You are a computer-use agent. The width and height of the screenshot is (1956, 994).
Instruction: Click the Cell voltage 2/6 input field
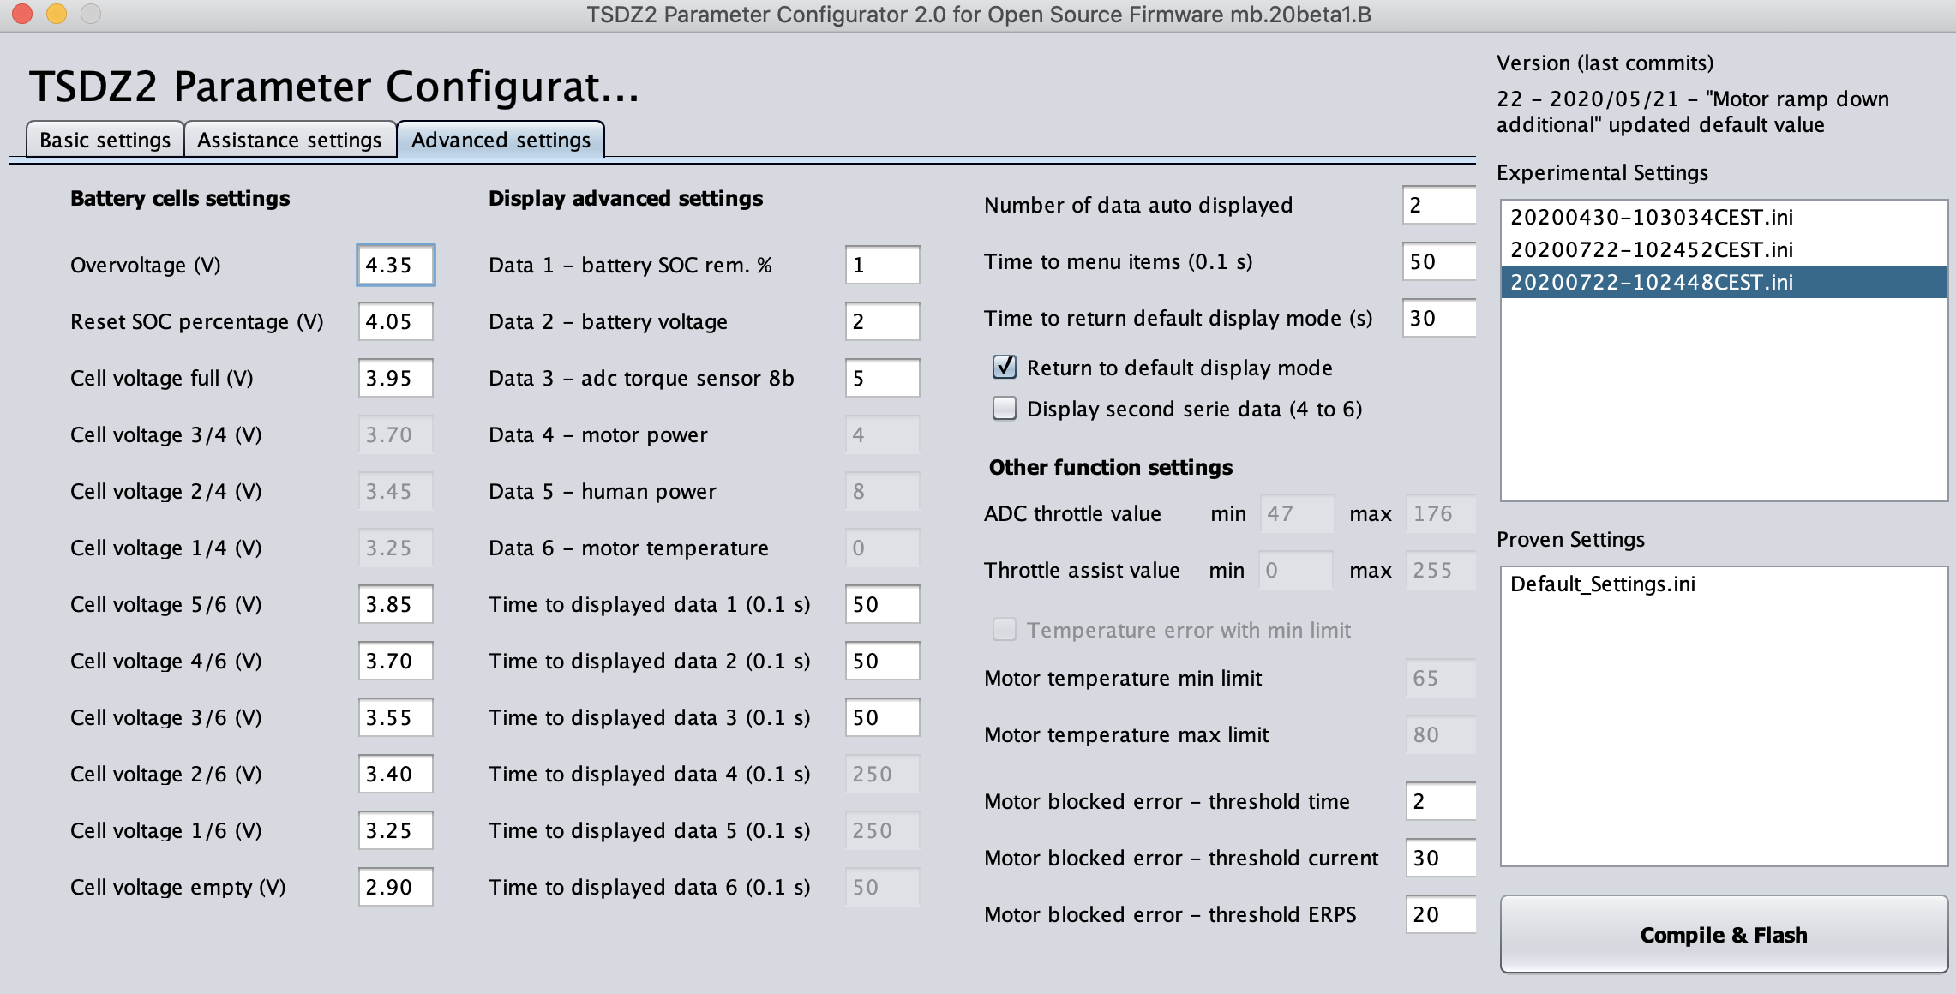[x=396, y=774]
